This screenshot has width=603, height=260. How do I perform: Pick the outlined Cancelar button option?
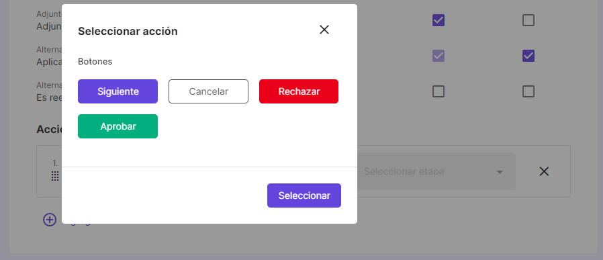point(208,91)
